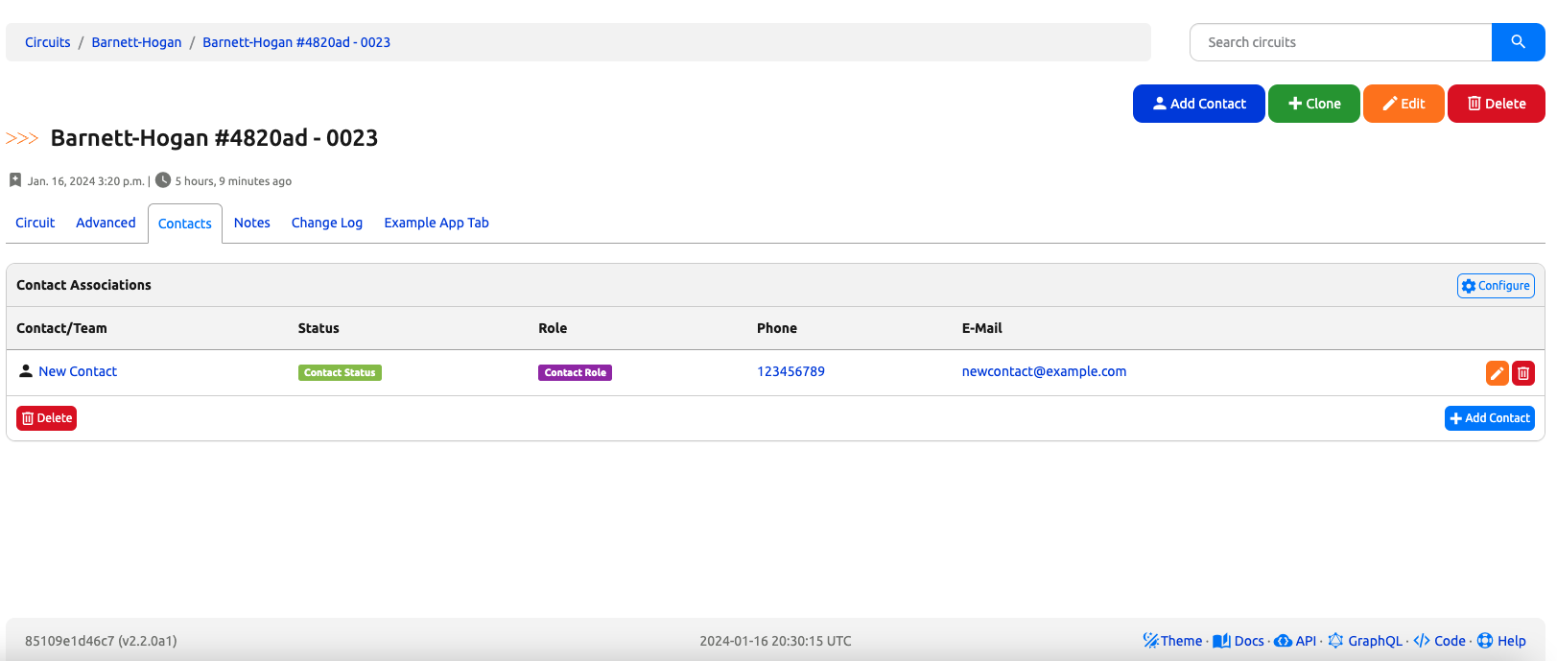The height and width of the screenshot is (661, 1557).
Task: Open Docs link in footer
Action: click(x=1239, y=641)
